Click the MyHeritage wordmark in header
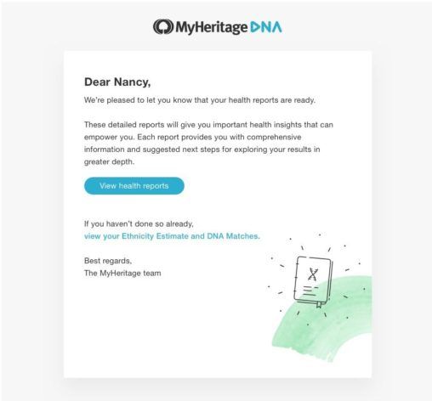 click(x=211, y=27)
